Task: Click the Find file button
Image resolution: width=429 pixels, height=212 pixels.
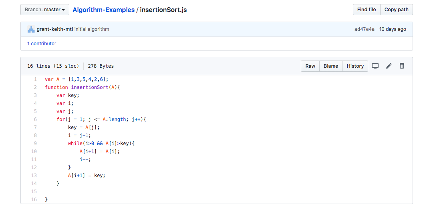Action: [x=367, y=10]
